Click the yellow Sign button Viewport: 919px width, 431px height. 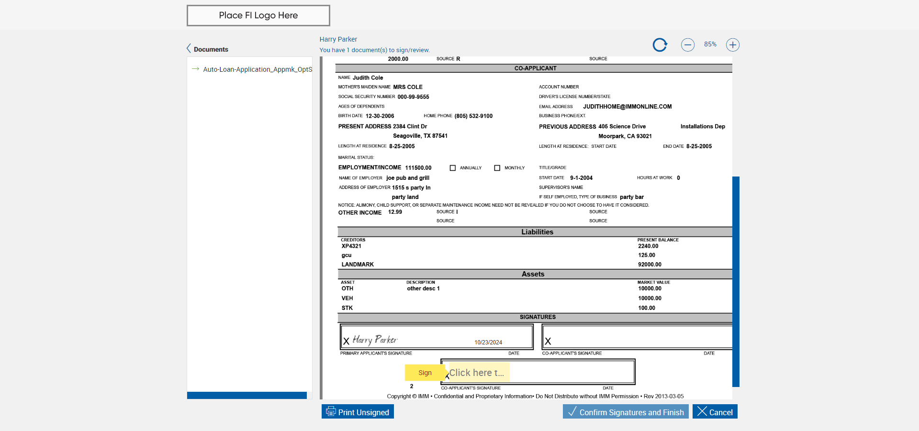coord(425,373)
